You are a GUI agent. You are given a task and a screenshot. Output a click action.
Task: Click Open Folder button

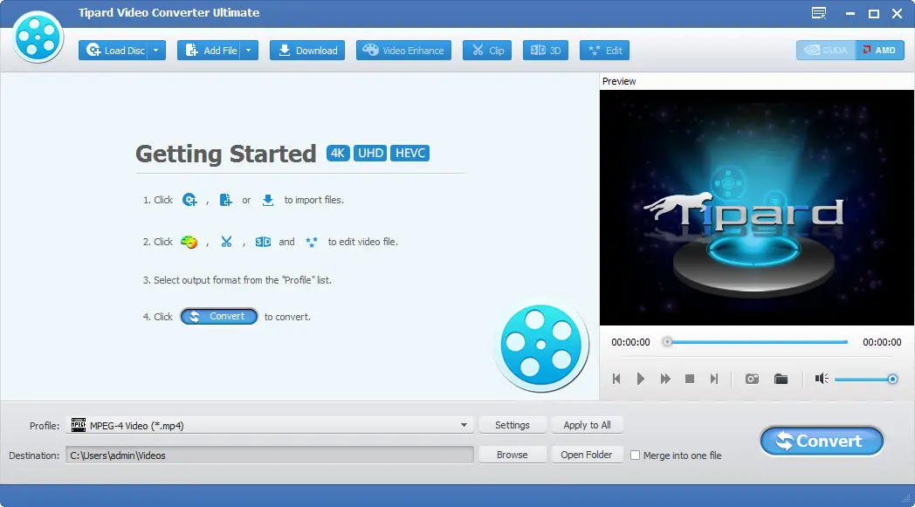coord(587,455)
